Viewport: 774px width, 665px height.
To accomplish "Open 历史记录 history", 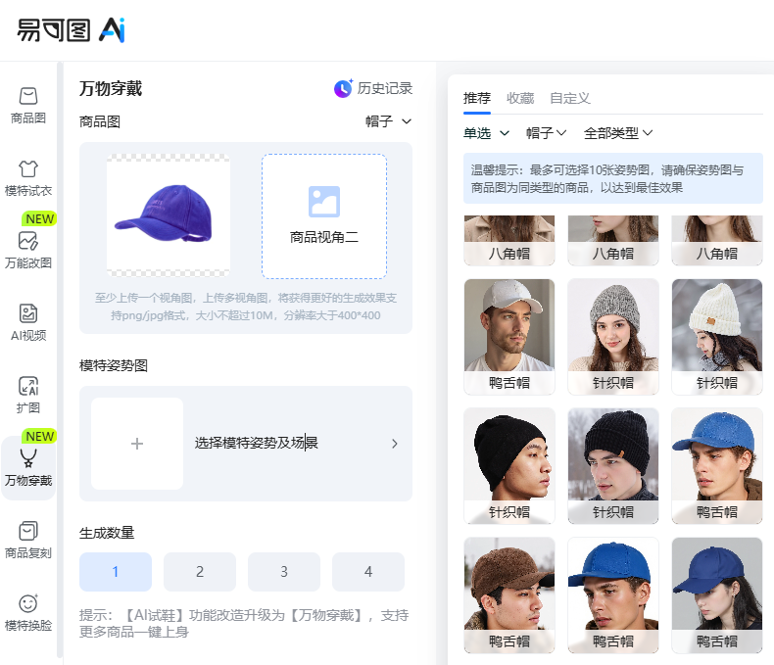I will point(373,89).
